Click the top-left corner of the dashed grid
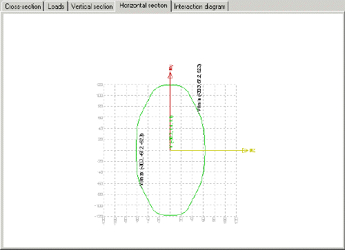 point(104,85)
